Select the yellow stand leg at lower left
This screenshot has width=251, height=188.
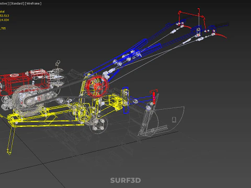coord(10,140)
